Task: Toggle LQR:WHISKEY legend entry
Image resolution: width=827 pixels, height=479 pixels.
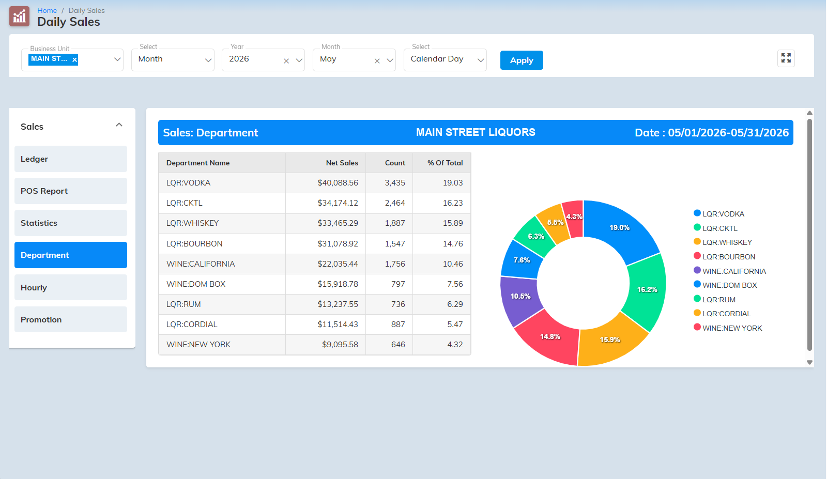Action: (x=723, y=242)
